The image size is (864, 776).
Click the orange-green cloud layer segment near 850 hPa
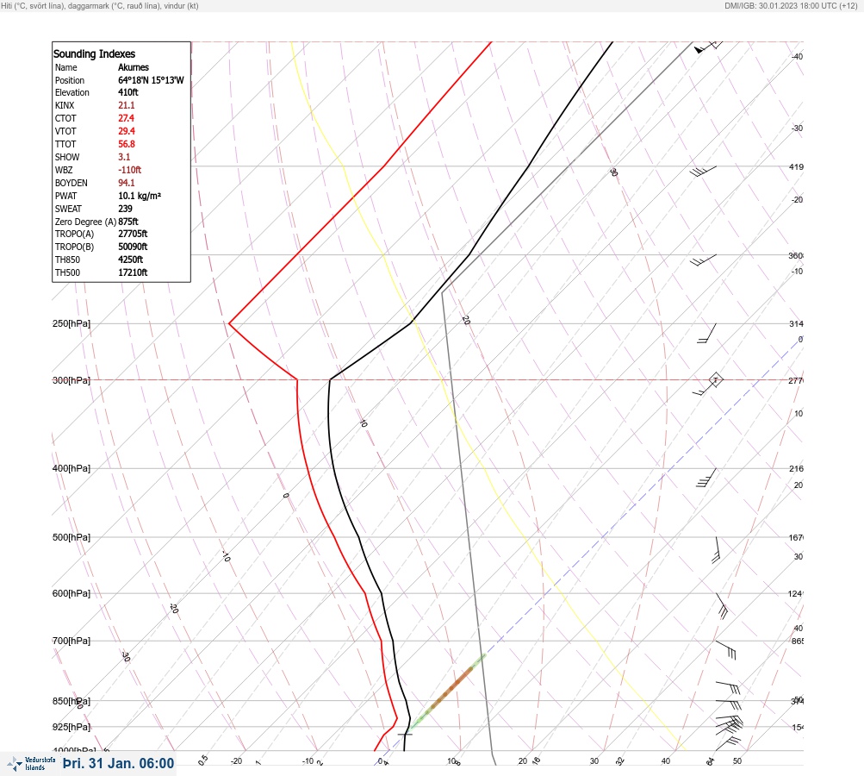[448, 691]
